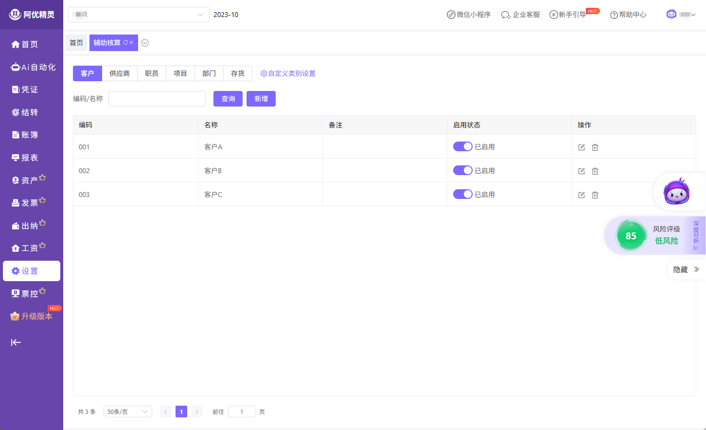Expand the 50条/页 page size dropdown
The height and width of the screenshot is (430, 706).
tap(127, 412)
